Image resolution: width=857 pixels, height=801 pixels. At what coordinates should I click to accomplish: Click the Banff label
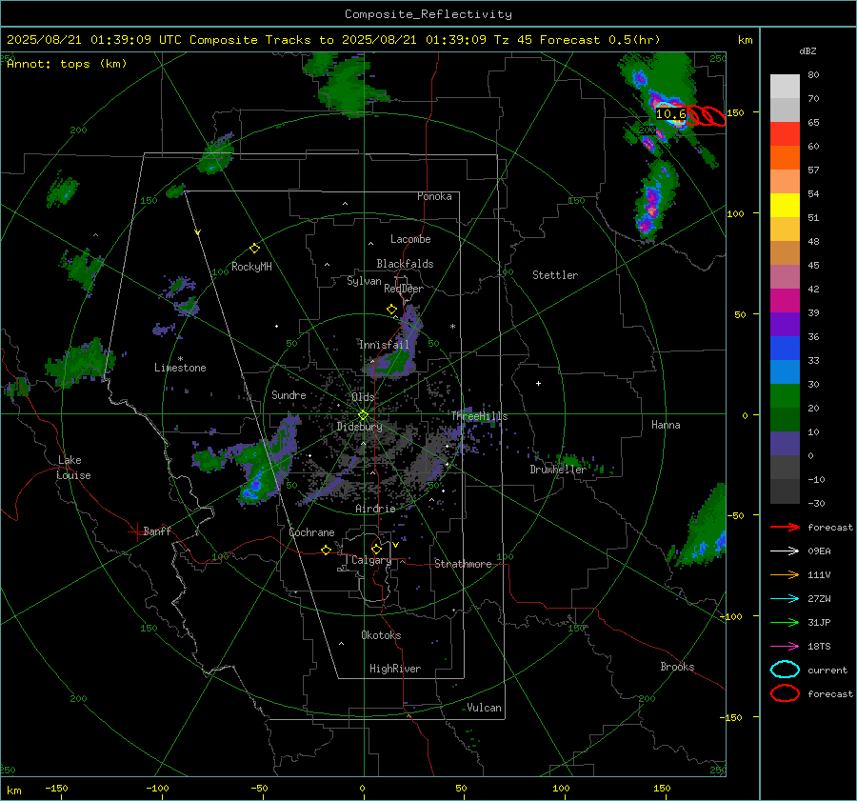(157, 531)
